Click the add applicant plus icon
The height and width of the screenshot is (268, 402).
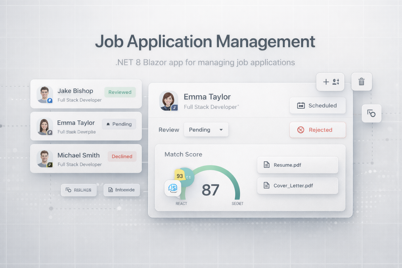(x=326, y=82)
